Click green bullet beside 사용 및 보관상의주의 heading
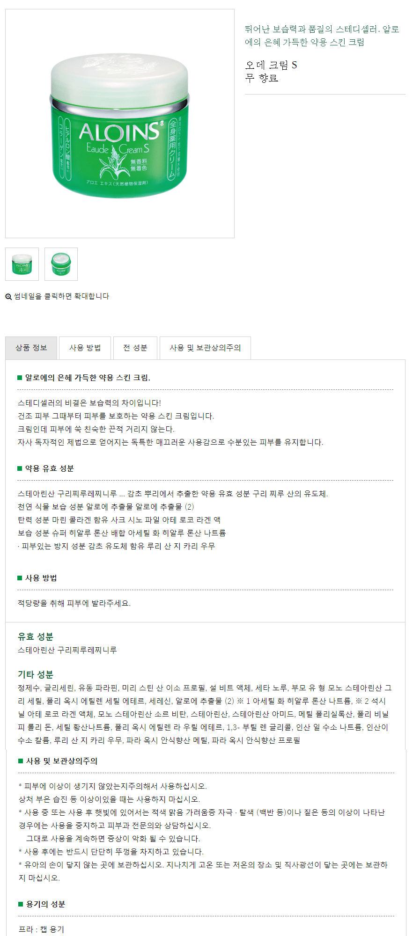This screenshot has width=413, height=936. point(21,761)
